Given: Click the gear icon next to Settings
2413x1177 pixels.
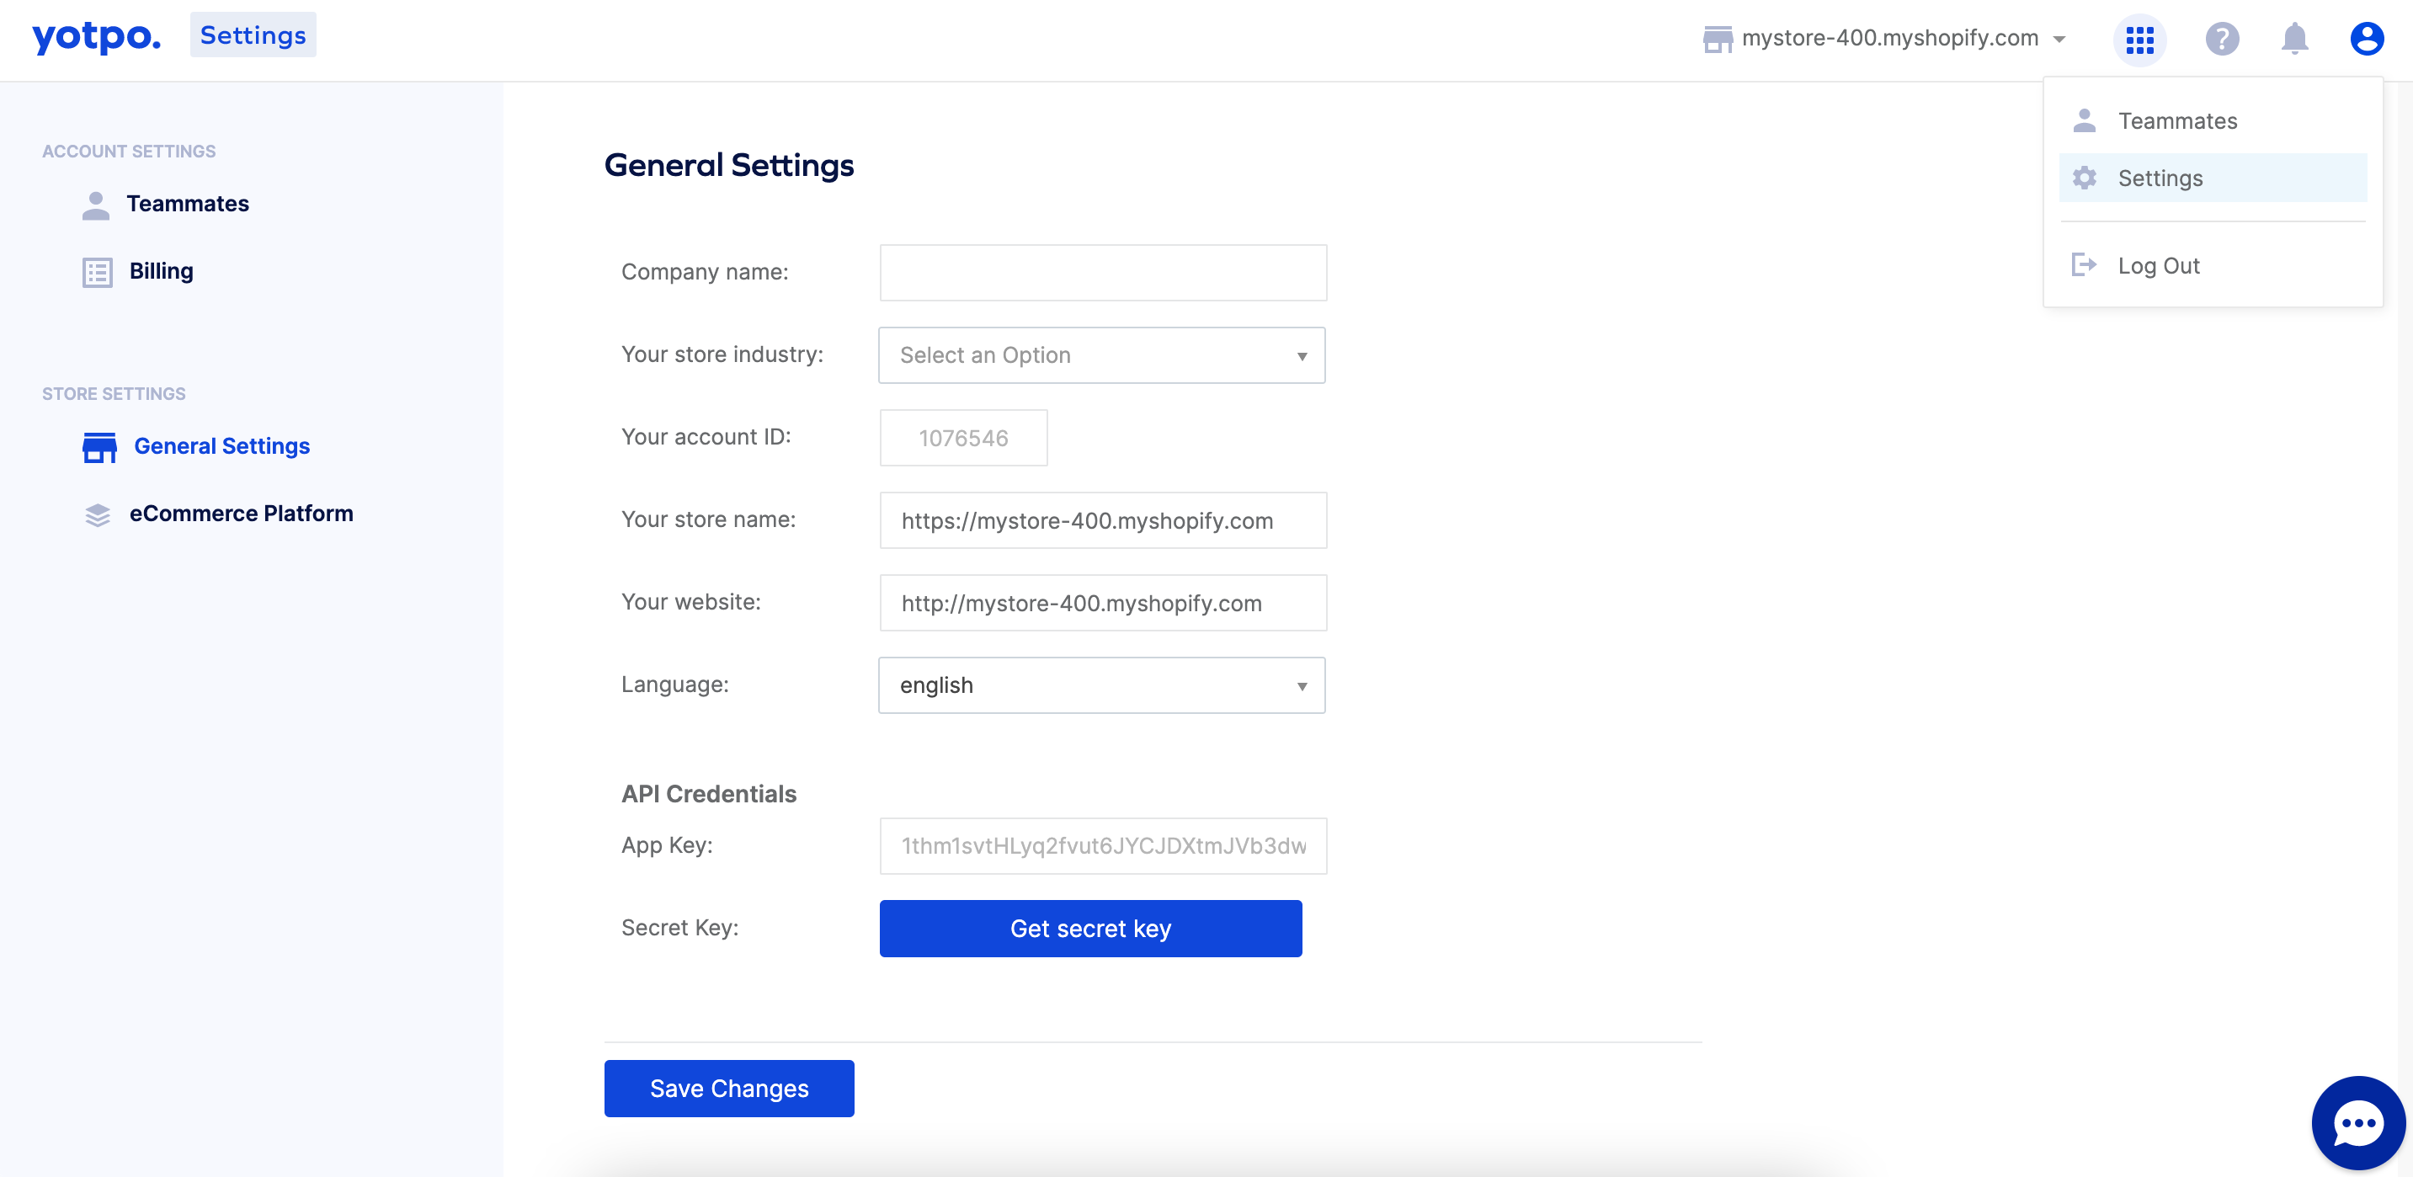Looking at the screenshot, I should pyautogui.click(x=2084, y=178).
